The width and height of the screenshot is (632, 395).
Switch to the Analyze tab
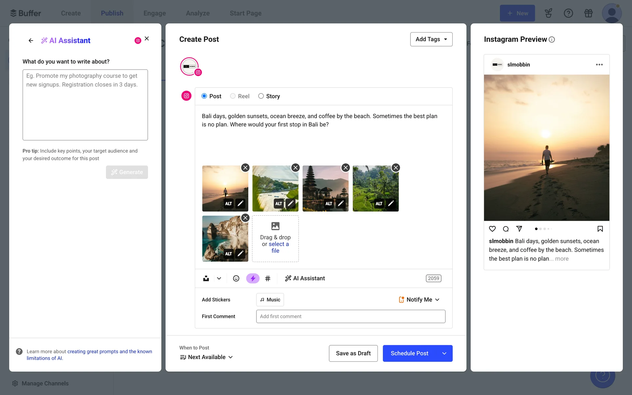point(197,13)
